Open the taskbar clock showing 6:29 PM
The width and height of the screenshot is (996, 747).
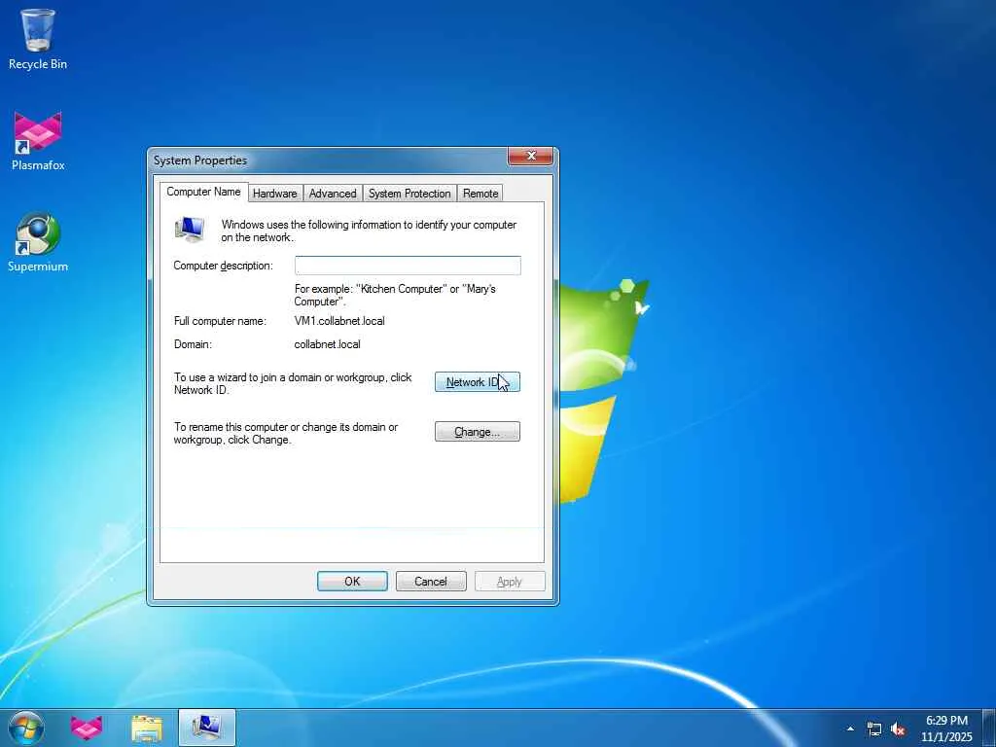pos(946,729)
